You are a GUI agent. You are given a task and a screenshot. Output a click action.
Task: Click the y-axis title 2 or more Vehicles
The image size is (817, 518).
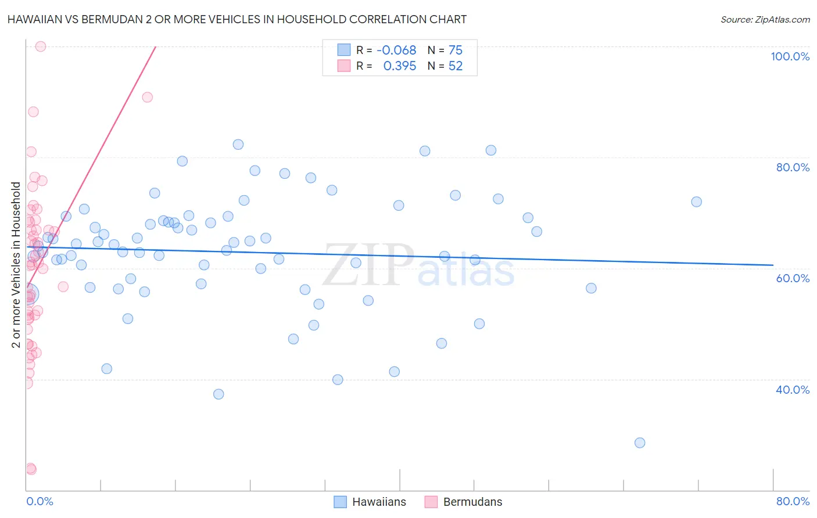click(x=16, y=265)
